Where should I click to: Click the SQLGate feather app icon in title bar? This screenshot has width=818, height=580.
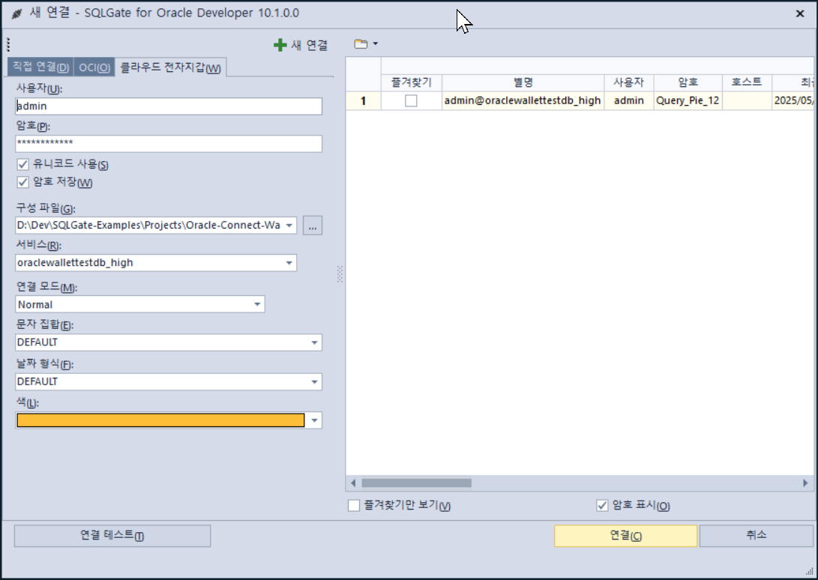16,13
